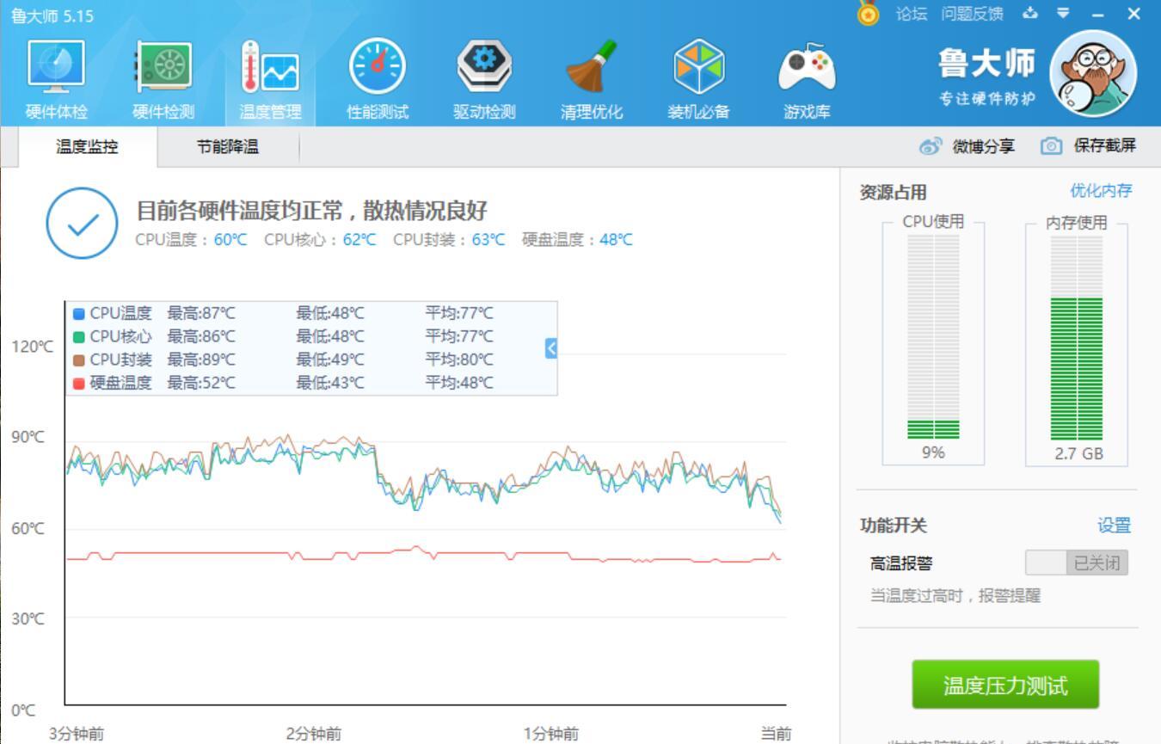Click the 2分钟前 time axis label
The image size is (1161, 744).
coord(314,734)
